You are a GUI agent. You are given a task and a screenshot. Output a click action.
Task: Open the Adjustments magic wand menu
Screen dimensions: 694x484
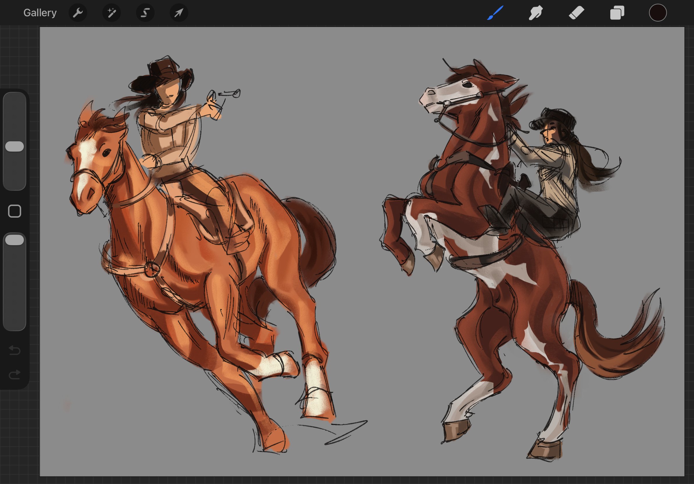point(112,13)
